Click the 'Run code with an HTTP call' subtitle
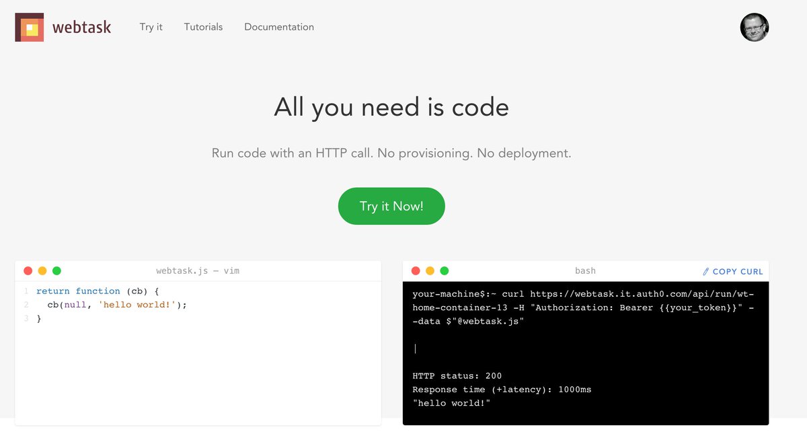807x436 pixels. click(391, 153)
